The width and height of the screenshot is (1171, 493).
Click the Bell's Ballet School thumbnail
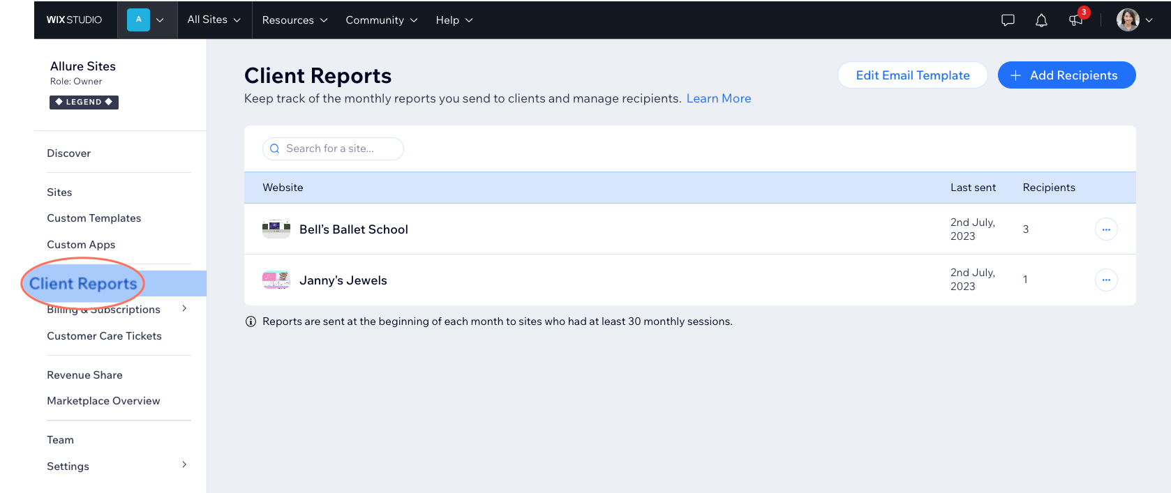276,229
